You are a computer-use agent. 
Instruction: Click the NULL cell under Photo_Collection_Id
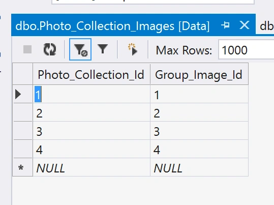(92, 167)
